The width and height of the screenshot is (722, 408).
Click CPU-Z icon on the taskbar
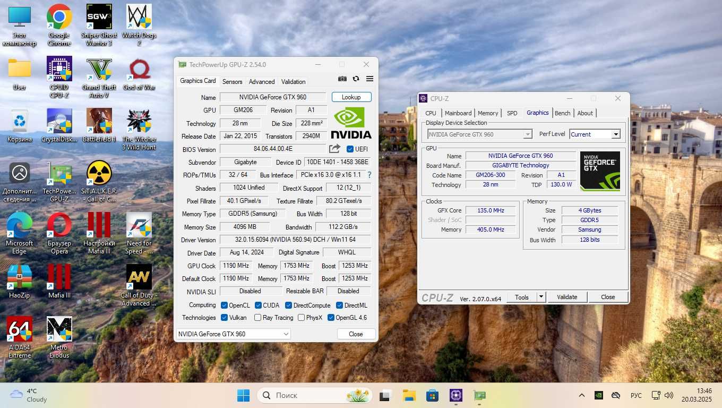[456, 395]
